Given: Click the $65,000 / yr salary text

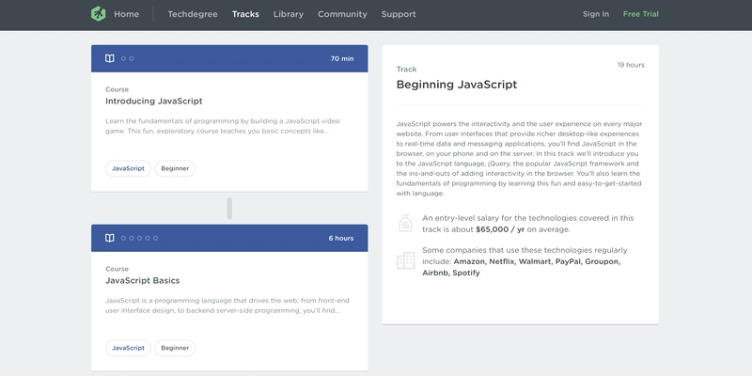Looking at the screenshot, I should (x=500, y=229).
